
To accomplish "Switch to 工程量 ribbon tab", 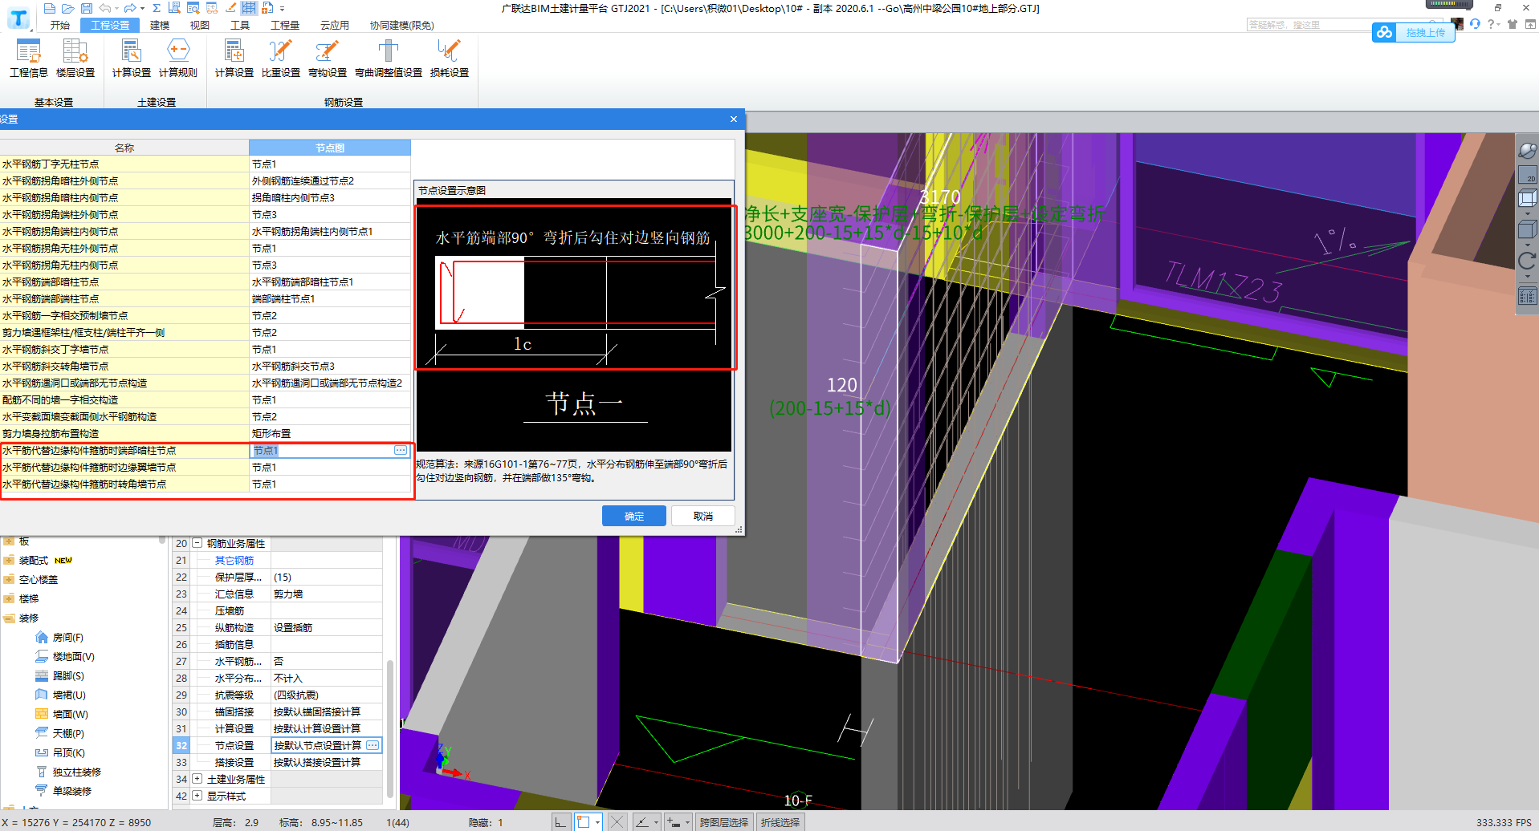I will click(285, 25).
